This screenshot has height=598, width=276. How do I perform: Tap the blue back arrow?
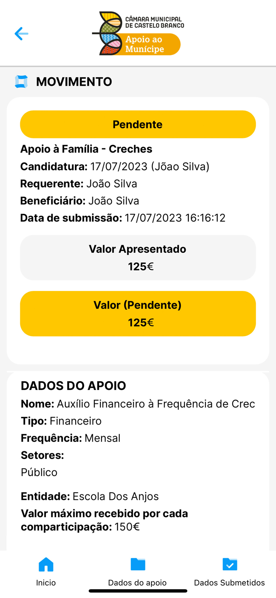pos(22,34)
